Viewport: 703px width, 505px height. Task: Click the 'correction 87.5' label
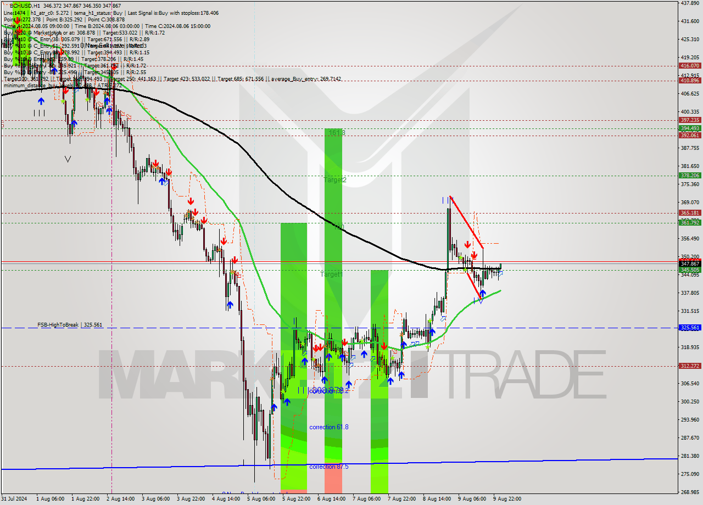[328, 467]
